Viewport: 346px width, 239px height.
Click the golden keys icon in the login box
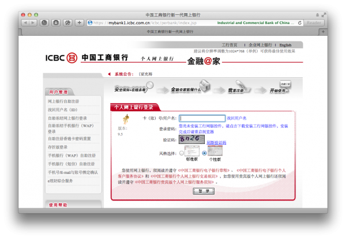[x=126, y=119]
